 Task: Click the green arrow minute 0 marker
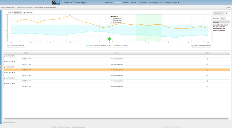tap(109, 39)
